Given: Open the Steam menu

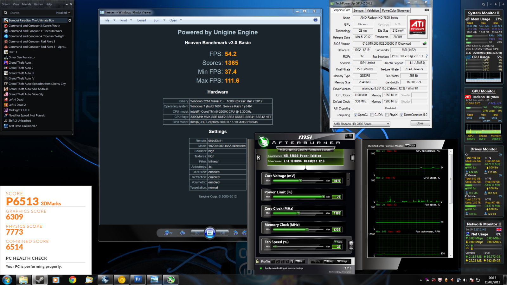Looking at the screenshot, I should pyautogui.click(x=6, y=4).
